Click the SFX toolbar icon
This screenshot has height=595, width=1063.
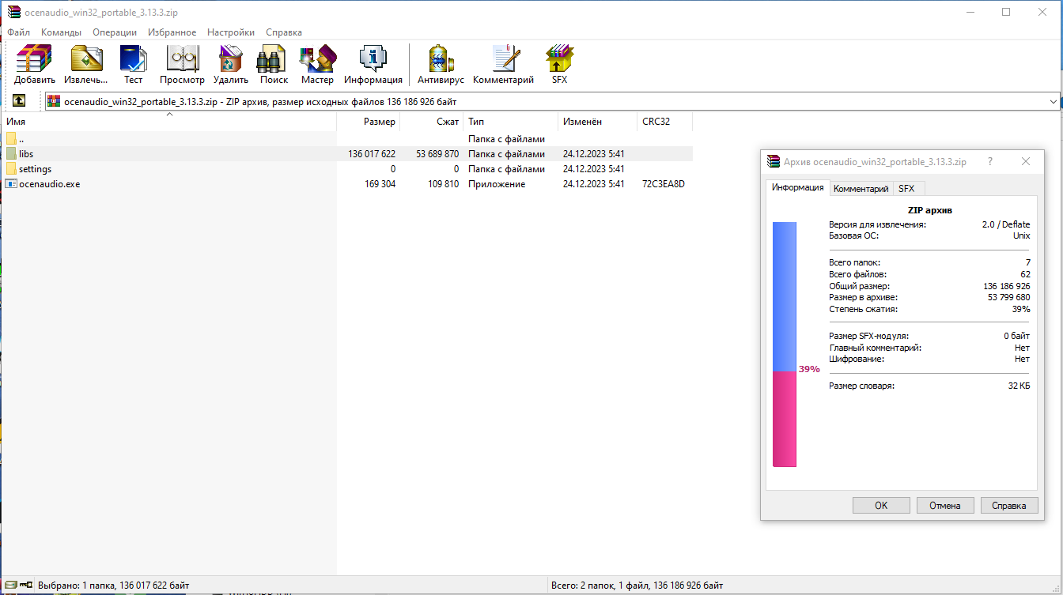click(559, 59)
